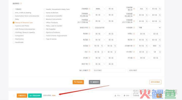
Task: Click 点击集中度 maximum field showing 30.0
Action: [154, 46]
